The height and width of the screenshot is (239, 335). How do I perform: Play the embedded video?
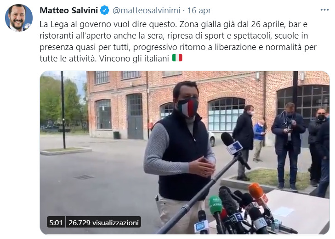point(185,153)
